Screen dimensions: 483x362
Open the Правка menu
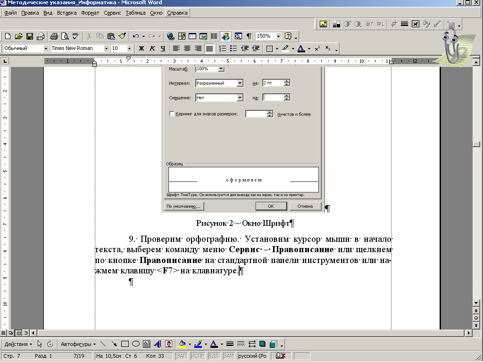[30, 13]
